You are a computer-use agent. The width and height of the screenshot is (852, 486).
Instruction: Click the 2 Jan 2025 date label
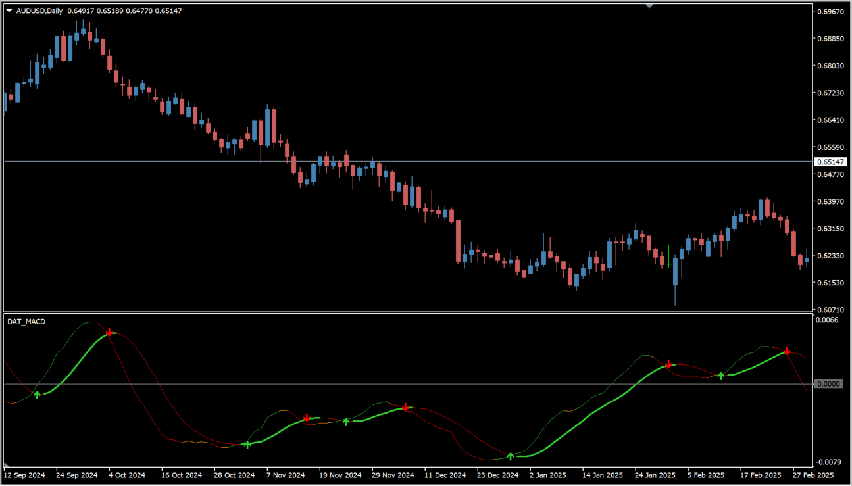click(548, 475)
